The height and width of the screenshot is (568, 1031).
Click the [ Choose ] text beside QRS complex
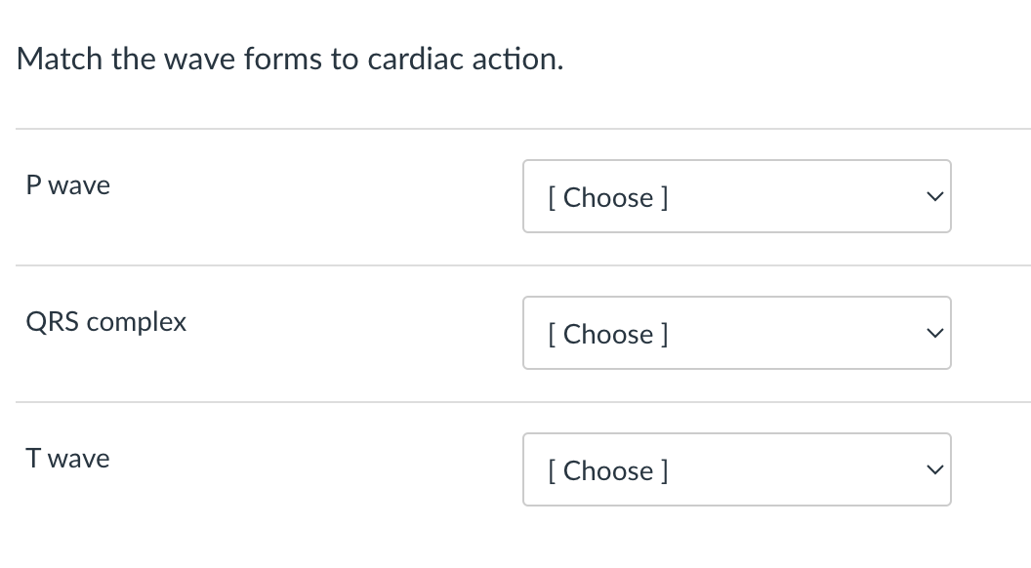(x=606, y=334)
